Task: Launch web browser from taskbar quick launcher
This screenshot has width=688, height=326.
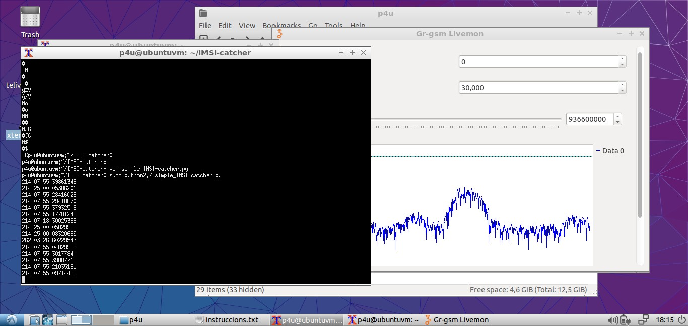Action: tap(48, 320)
